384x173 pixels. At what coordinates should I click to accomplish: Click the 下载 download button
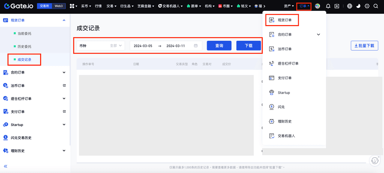[x=248, y=46]
